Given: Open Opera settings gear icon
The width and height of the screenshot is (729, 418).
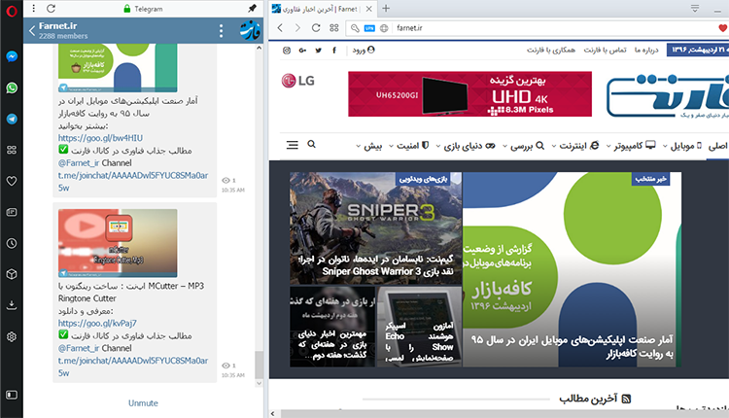Looking at the screenshot, I should 12,336.
